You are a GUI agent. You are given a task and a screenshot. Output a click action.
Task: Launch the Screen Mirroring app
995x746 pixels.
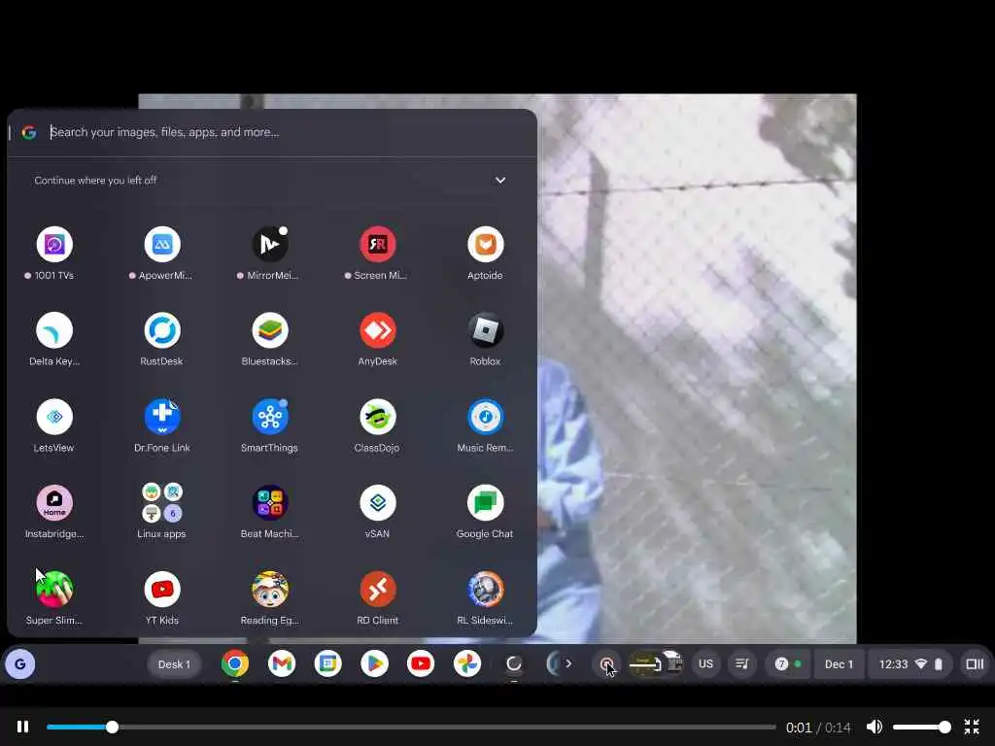(378, 244)
